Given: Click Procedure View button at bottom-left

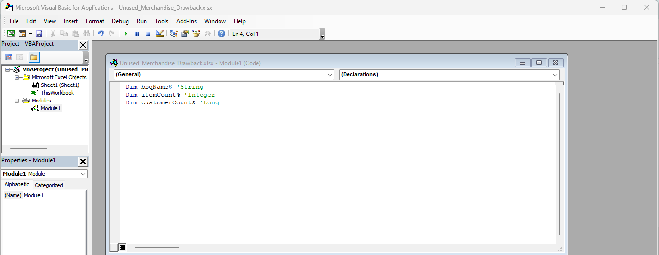Looking at the screenshot, I should (x=114, y=247).
